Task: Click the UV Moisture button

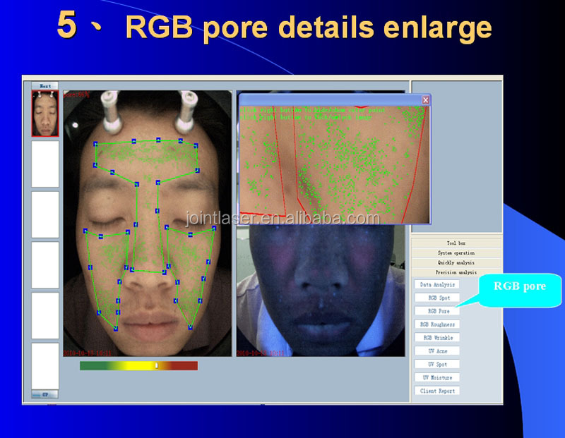Action: coord(437,377)
